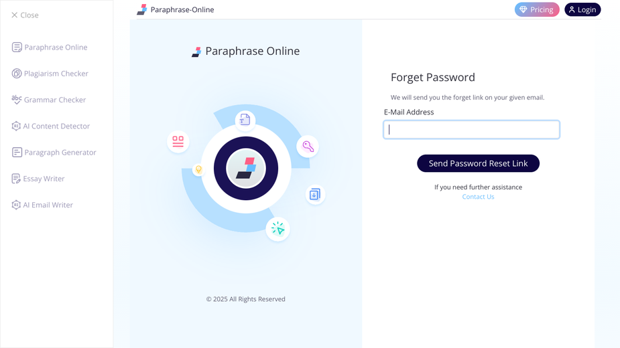Open the Pricing page button

pos(537,9)
